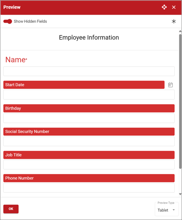Click the Job Title input field
The width and height of the screenshot is (182, 220).
coord(89,165)
